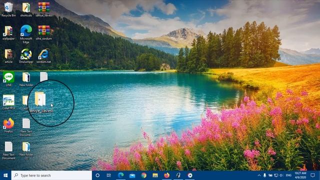320x180 pixels.
Task: Open calendar from the 10:27 AM clock
Action: tap(300, 175)
